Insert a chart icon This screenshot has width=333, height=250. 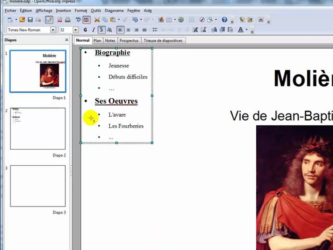point(161,20)
